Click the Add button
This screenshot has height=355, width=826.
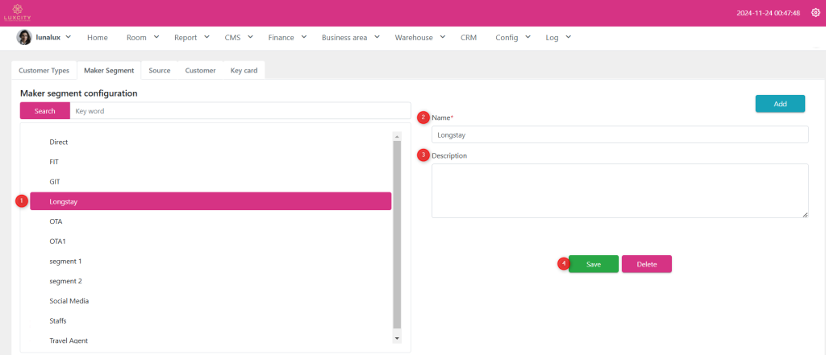point(779,104)
